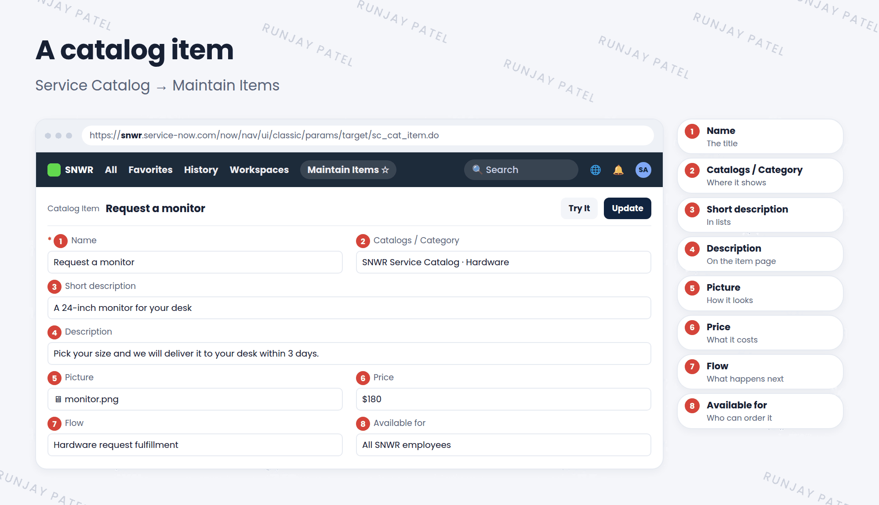879x505 pixels.
Task: Click the Picture field with monitor.png
Action: [195, 399]
